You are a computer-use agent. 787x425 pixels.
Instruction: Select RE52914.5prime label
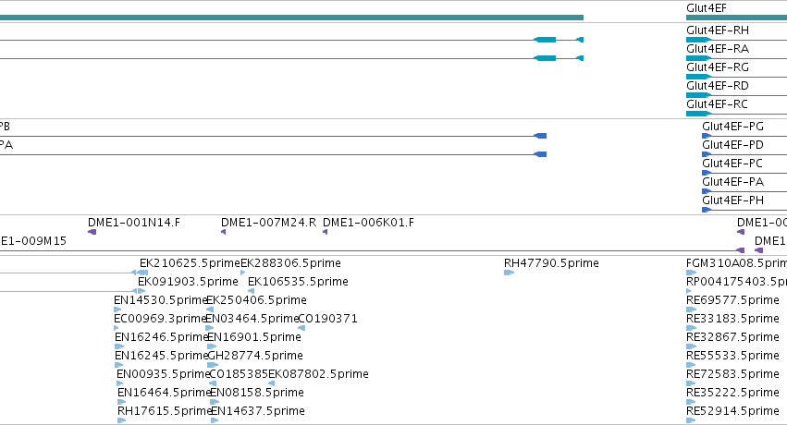coord(732,411)
